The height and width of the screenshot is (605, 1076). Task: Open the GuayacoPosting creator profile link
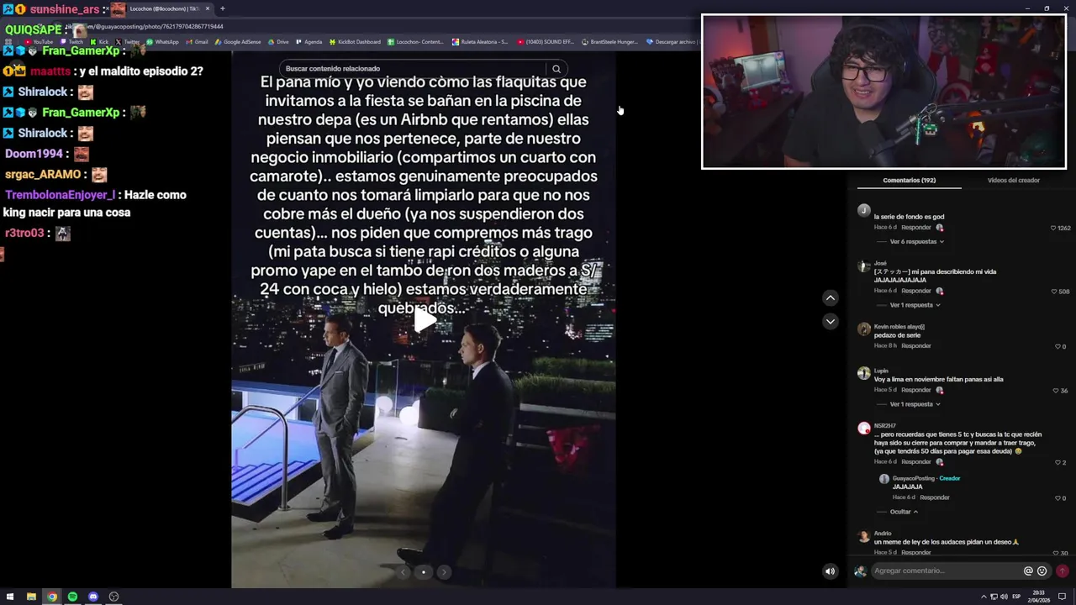(x=913, y=479)
